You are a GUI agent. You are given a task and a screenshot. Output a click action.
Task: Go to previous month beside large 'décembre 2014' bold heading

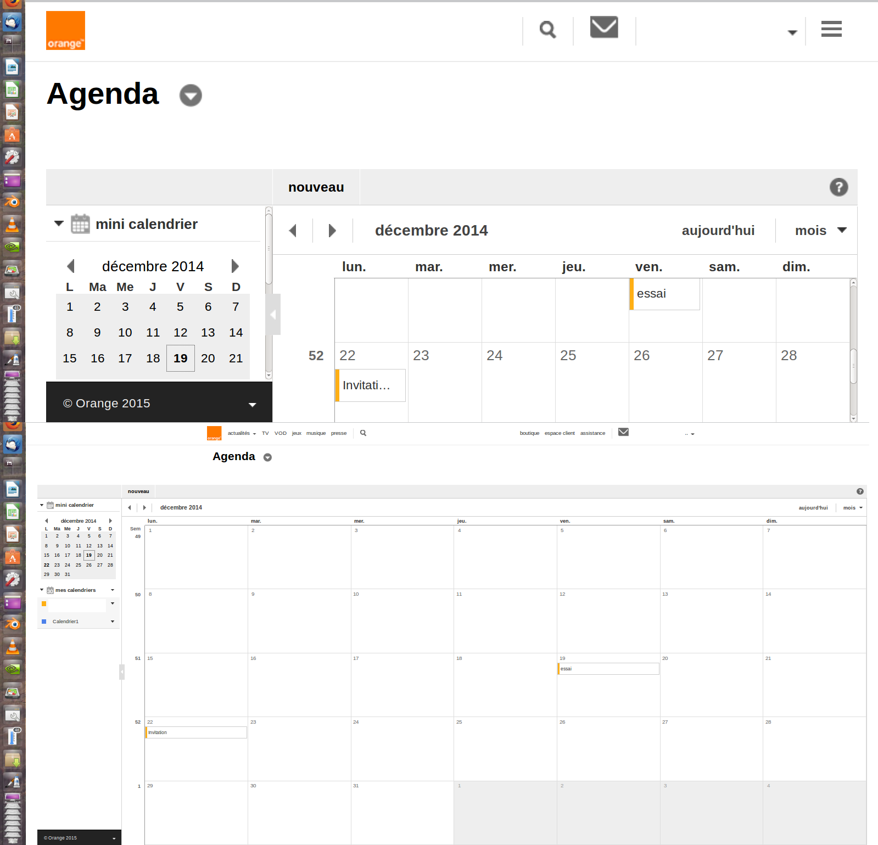[293, 231]
